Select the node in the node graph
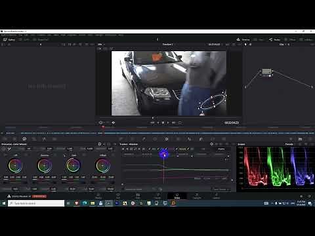 pos(266,71)
